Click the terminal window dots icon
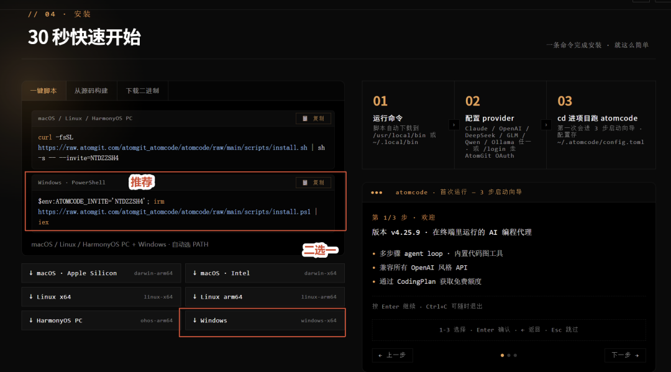Image resolution: width=671 pixels, height=372 pixels. (377, 193)
